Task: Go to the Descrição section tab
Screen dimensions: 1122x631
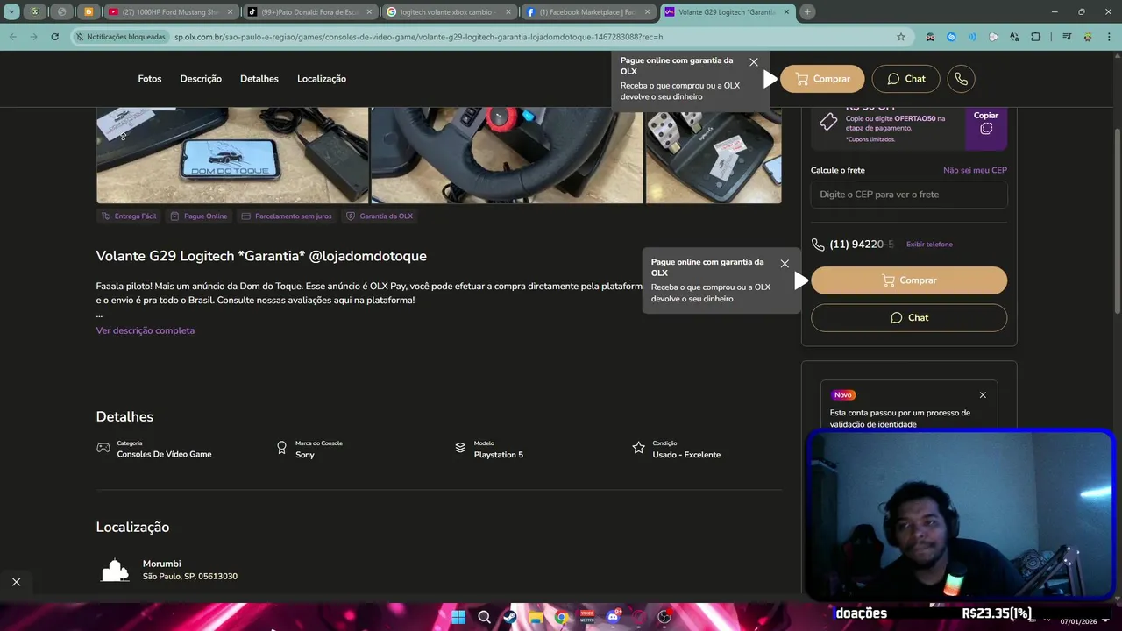Action: pyautogui.click(x=201, y=79)
